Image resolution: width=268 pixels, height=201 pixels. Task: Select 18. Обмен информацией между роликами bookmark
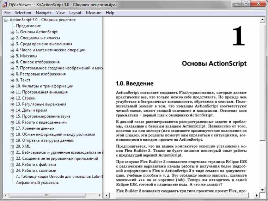click(x=55, y=134)
